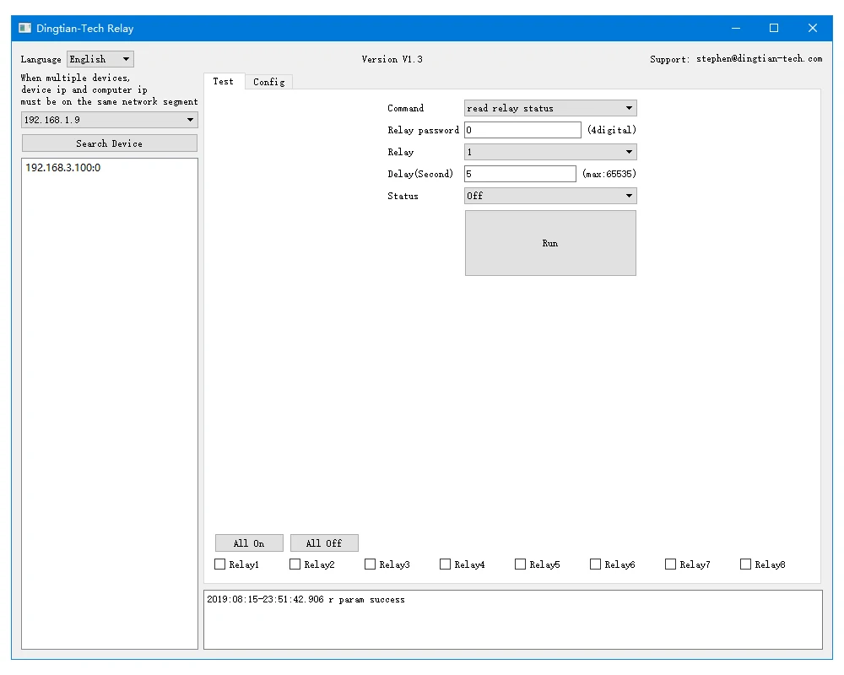Viewport: 844px width, 675px height.
Task: Minimize the Dingtian-Tech Relay window
Action: [x=736, y=28]
